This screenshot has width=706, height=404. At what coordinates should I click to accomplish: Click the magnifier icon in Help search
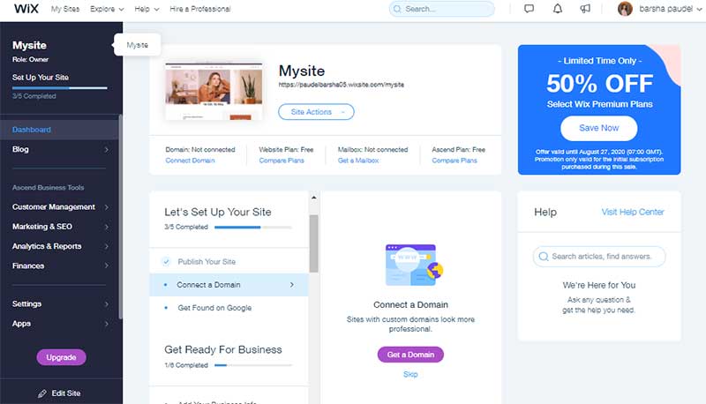544,257
